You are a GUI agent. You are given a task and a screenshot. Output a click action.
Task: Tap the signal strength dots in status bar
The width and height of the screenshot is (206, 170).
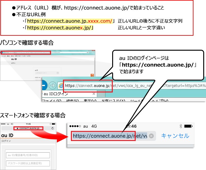click(75, 126)
